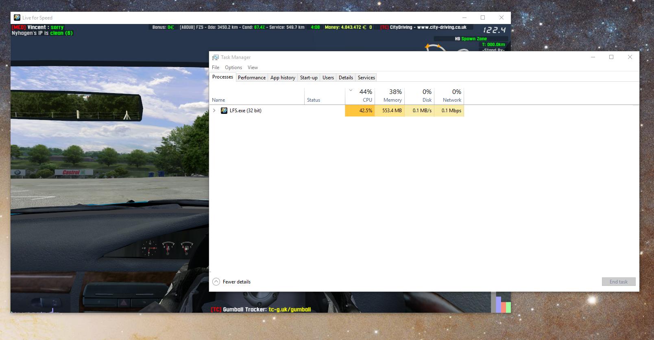
Task: Click the 122.4 digital readout in game
Action: point(495,30)
